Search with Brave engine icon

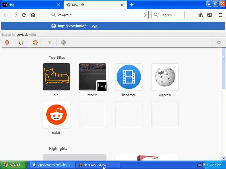(x=7, y=43)
